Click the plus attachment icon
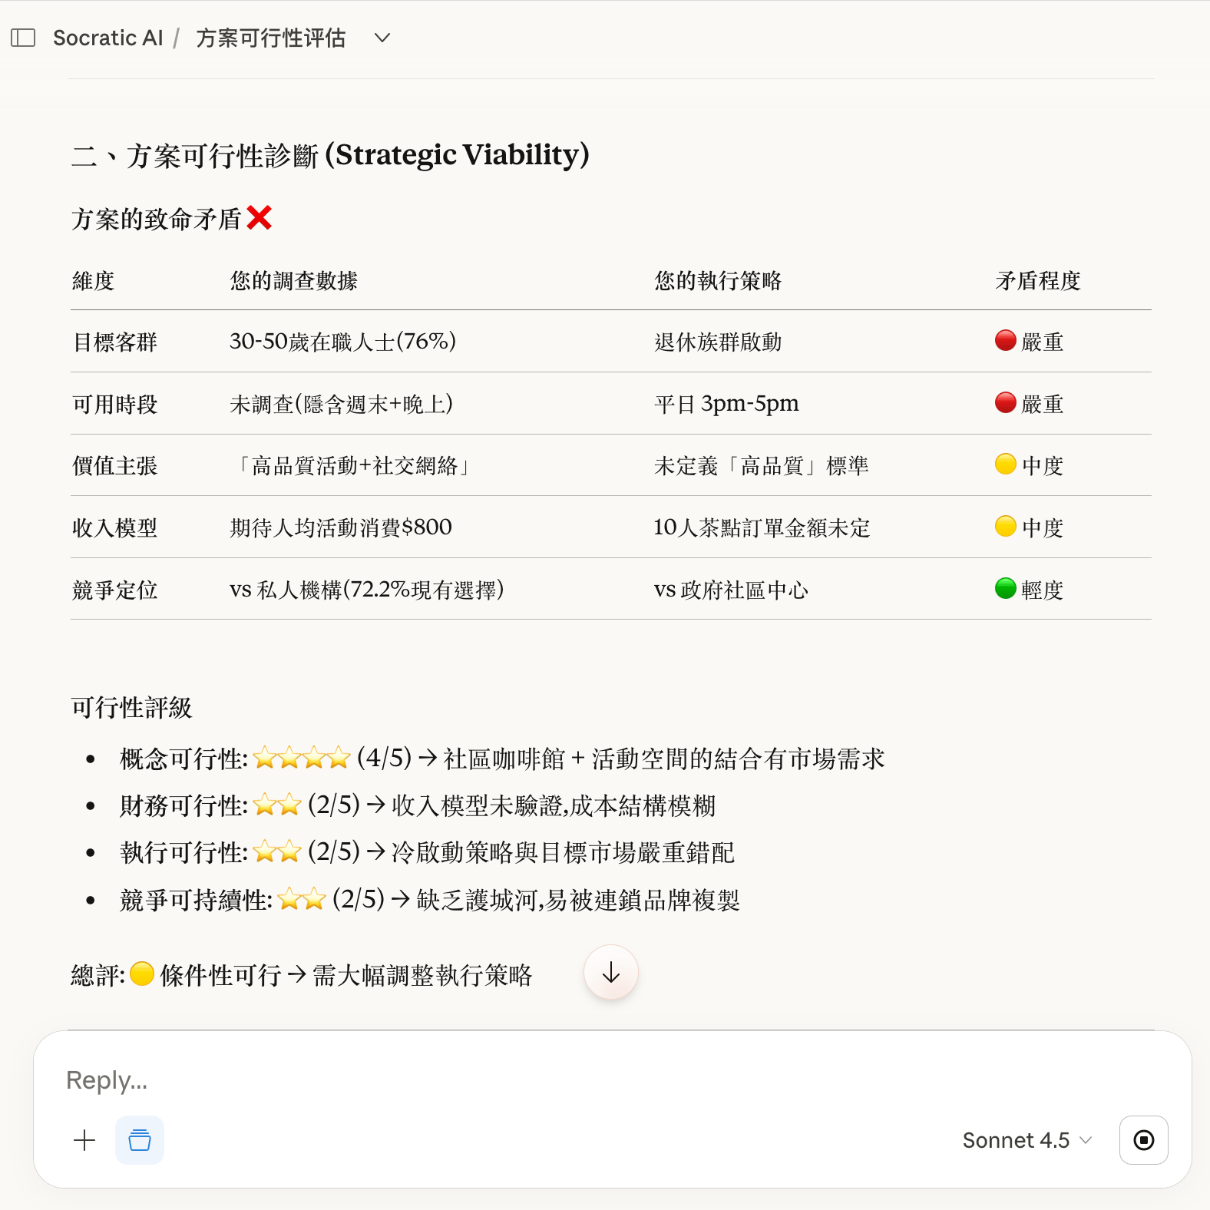 [x=84, y=1140]
